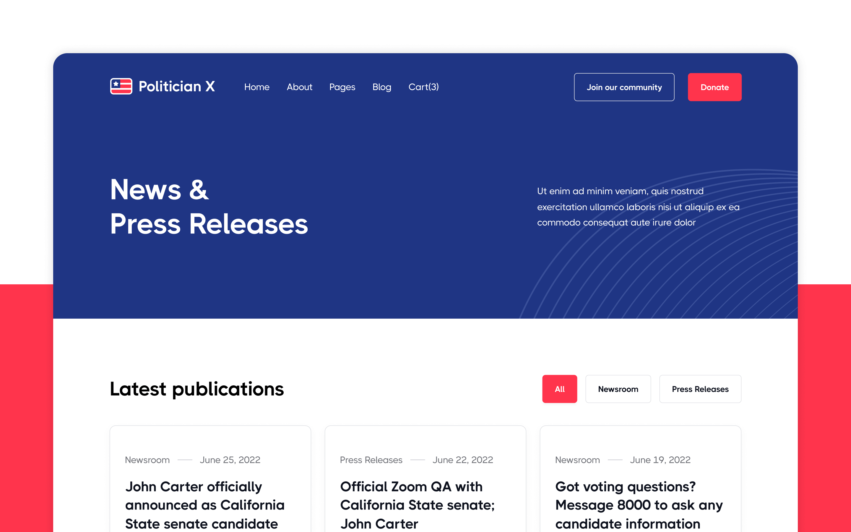Click the red Donate button

click(714, 87)
